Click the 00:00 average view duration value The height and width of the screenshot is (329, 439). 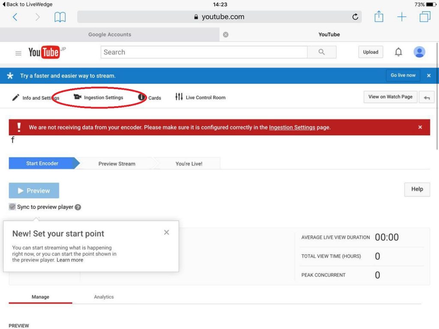tap(387, 237)
